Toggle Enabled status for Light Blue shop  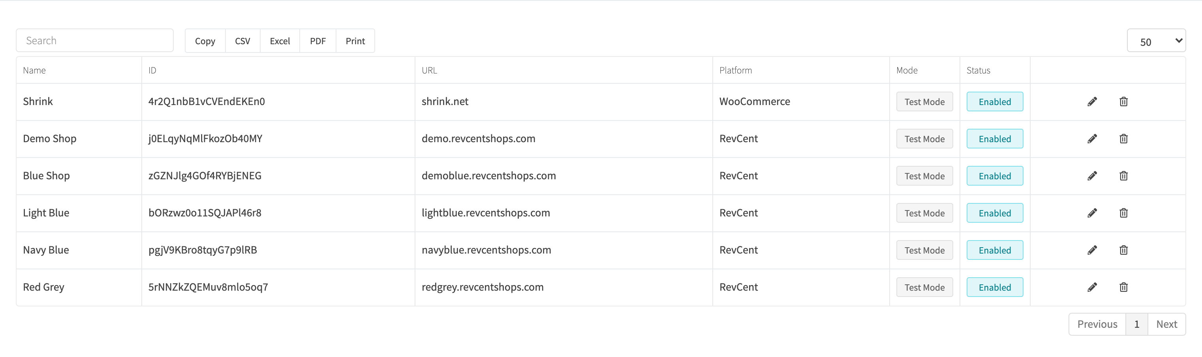pos(995,213)
